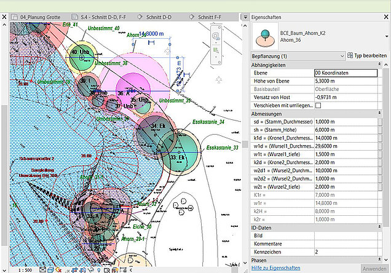
Task: Close the Eigenschaften panel
Action: coord(385,17)
